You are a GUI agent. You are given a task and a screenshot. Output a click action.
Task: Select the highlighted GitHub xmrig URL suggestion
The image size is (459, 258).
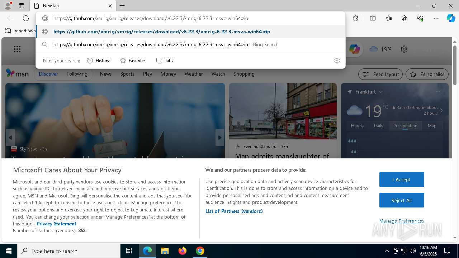click(190, 32)
